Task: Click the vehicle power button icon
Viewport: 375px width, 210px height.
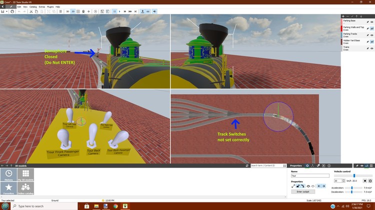Action: point(370,181)
